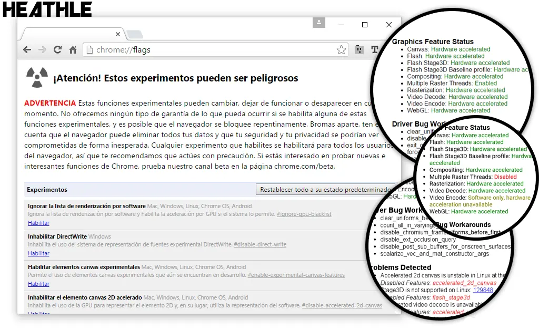The width and height of the screenshot is (539, 330).
Task: Click the 129848 bug link
Action: point(483,290)
